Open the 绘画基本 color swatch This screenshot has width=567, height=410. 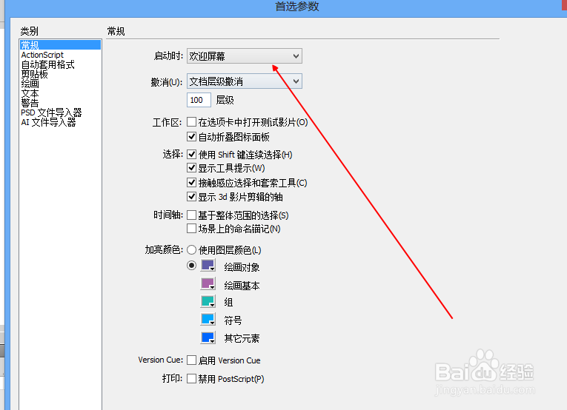tap(208, 283)
